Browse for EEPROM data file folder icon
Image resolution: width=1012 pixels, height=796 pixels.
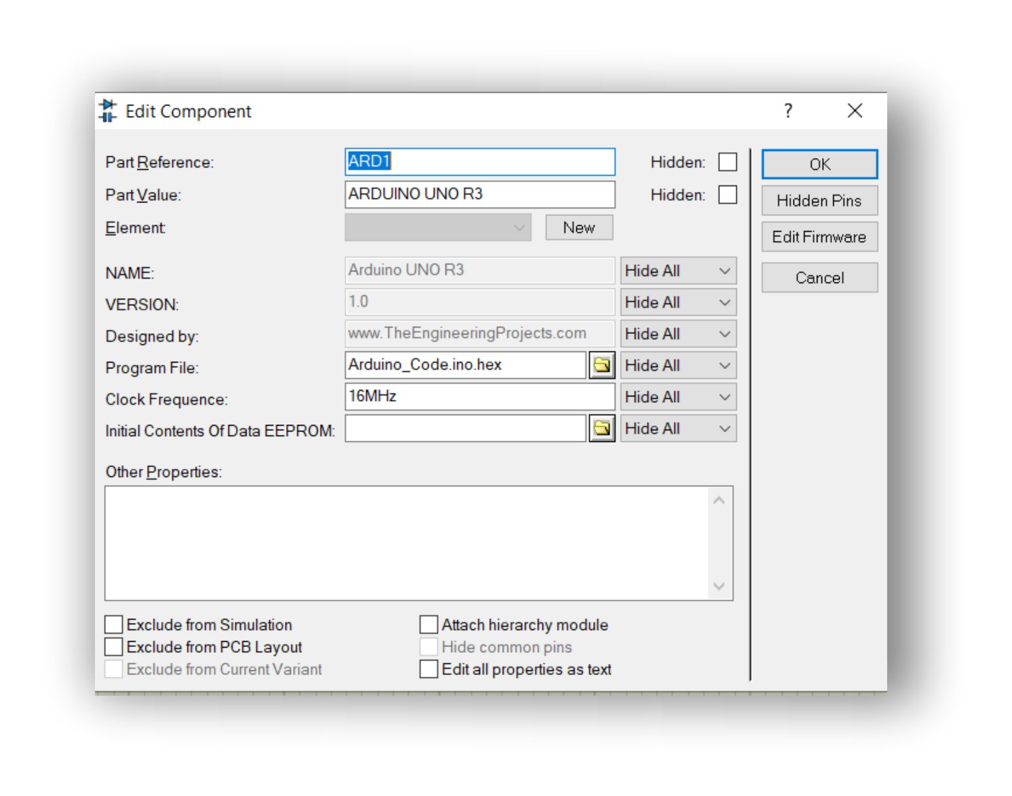pos(602,428)
